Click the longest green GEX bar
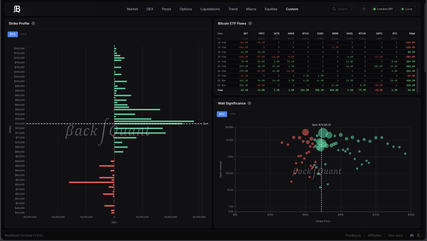Image resolution: width=427 pixels, height=241 pixels. point(154,121)
